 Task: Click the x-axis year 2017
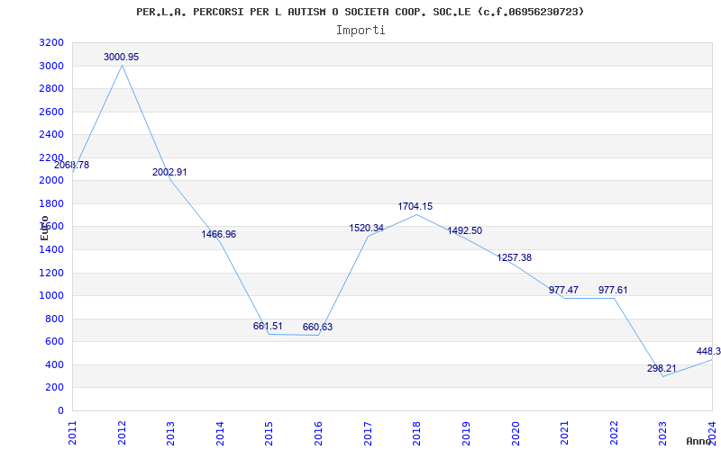pyautogui.click(x=368, y=433)
